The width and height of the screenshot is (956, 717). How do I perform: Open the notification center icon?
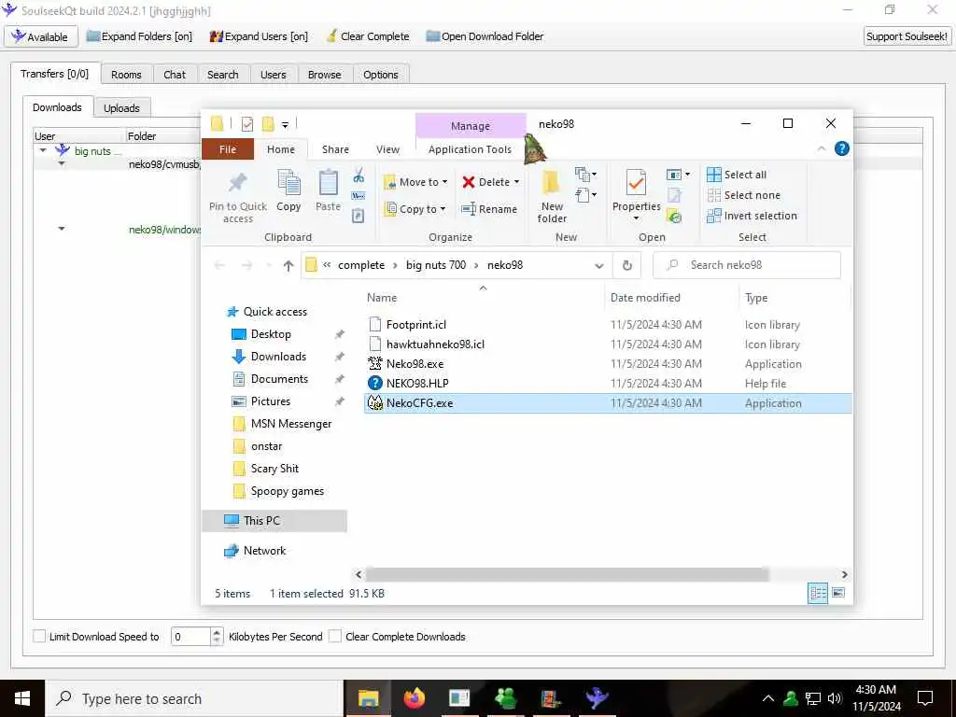point(925,698)
